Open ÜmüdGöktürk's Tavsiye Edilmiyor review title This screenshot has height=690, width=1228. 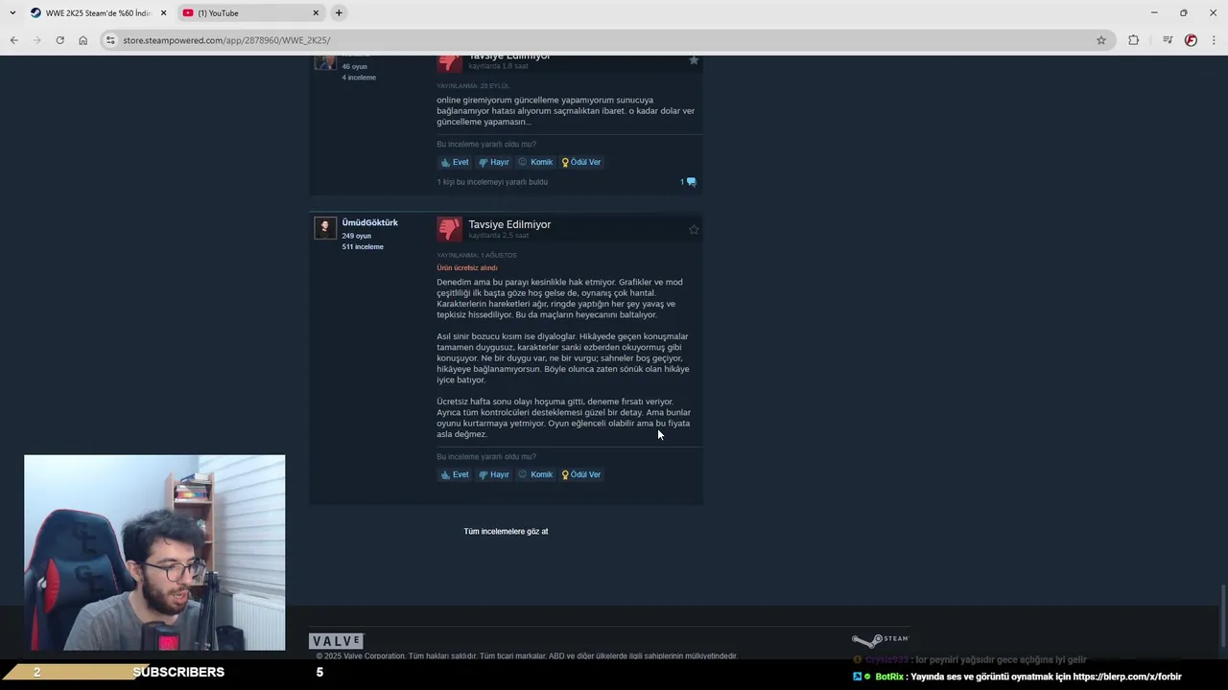pos(509,224)
